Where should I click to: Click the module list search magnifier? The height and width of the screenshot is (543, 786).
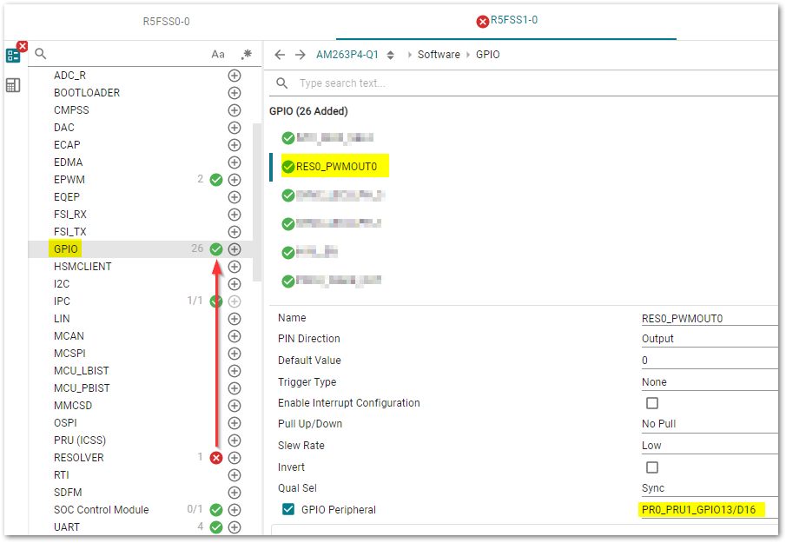(x=41, y=54)
